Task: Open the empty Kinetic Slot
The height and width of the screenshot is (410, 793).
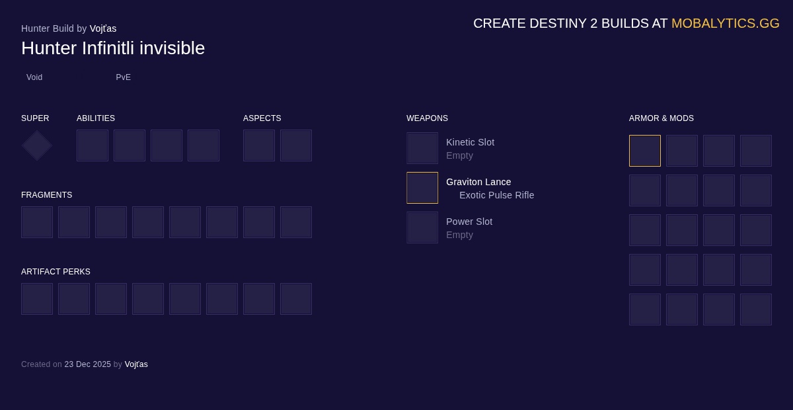Action: (x=422, y=147)
